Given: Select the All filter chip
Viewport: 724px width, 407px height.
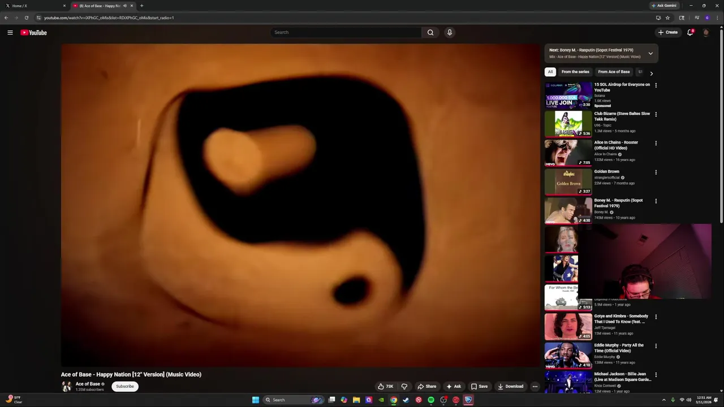Looking at the screenshot, I should coord(550,72).
